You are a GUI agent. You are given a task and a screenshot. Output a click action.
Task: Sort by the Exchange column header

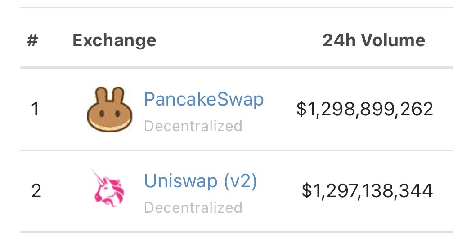coord(114,40)
